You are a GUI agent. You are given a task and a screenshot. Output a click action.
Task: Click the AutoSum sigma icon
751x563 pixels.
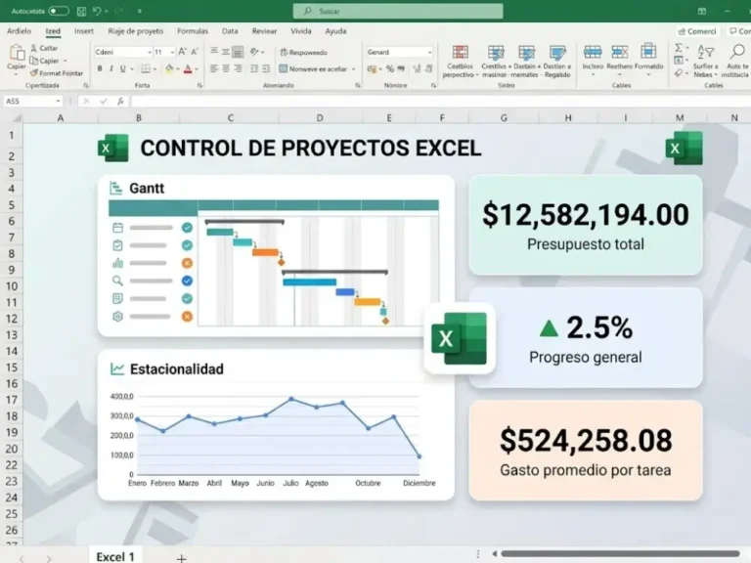[679, 48]
